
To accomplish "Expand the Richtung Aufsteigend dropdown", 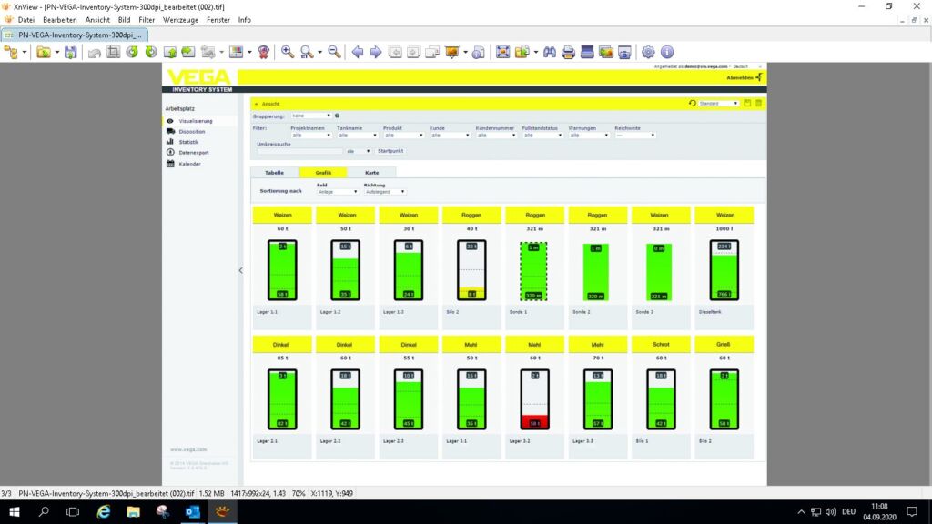I will [384, 192].
